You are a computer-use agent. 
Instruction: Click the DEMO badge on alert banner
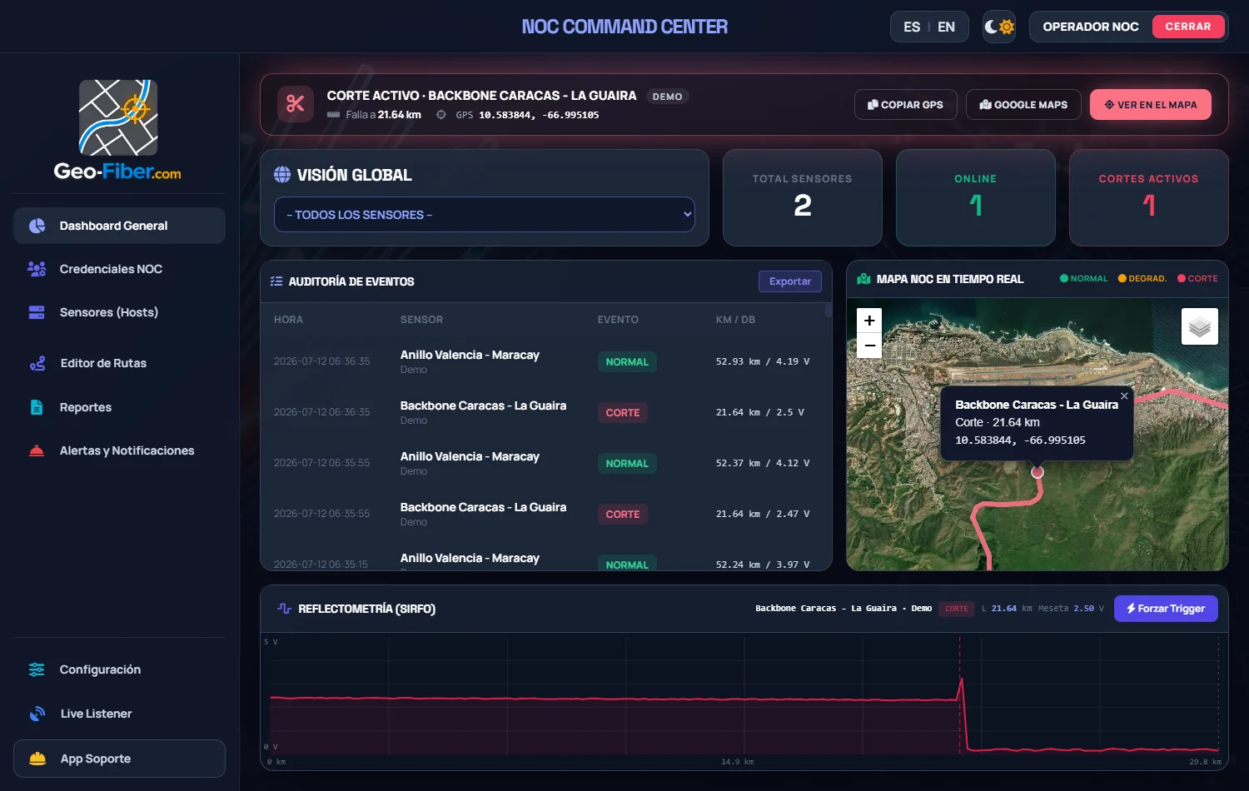click(667, 97)
